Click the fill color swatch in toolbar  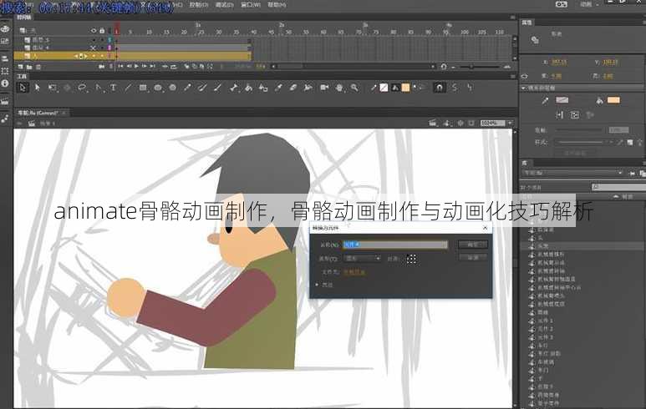point(406,88)
